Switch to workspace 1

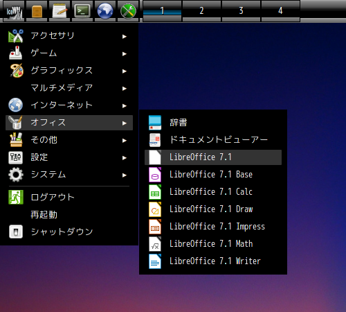click(x=162, y=11)
